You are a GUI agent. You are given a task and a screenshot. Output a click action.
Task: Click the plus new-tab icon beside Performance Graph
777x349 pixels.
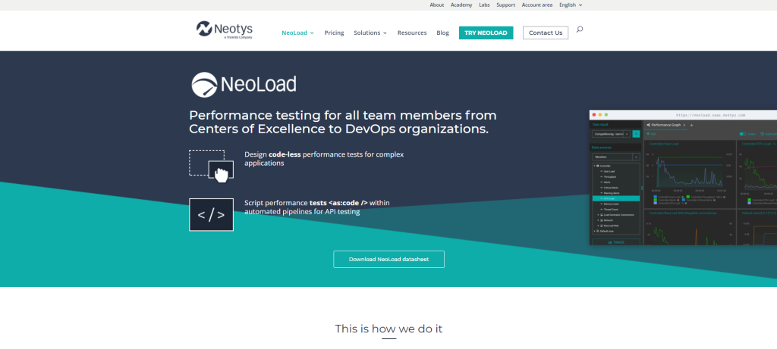point(691,126)
